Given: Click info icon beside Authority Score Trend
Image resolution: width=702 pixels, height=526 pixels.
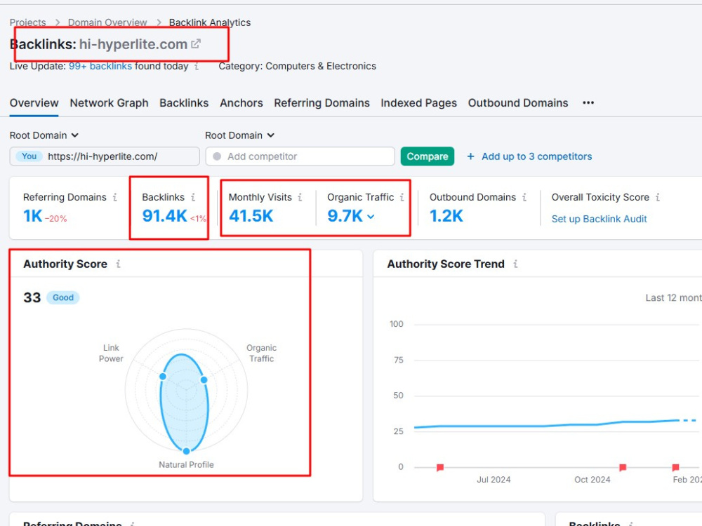Looking at the screenshot, I should 515,264.
